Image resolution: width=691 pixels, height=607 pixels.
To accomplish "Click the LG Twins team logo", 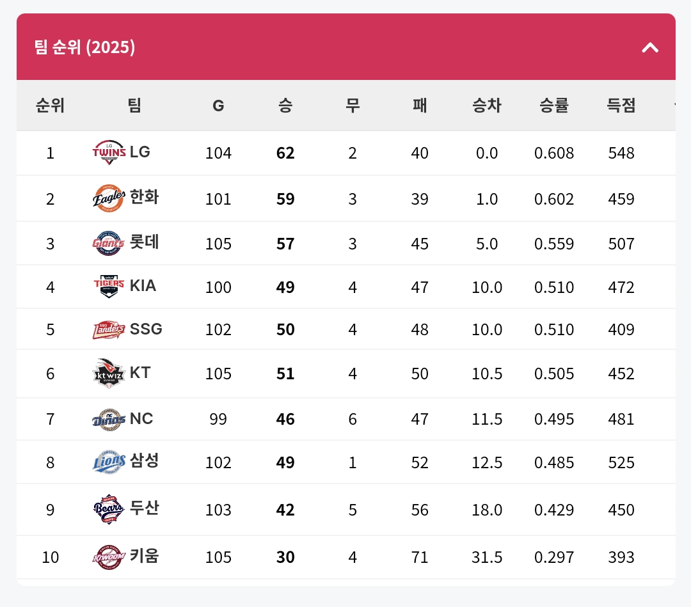I will pos(109,153).
